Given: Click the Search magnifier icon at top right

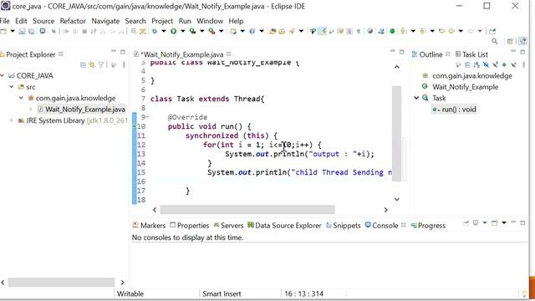Looking at the screenshot, I should coord(494,41).
